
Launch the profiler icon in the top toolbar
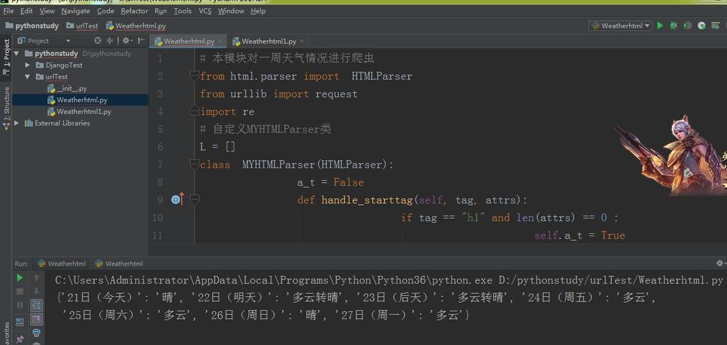pyautogui.click(x=702, y=26)
